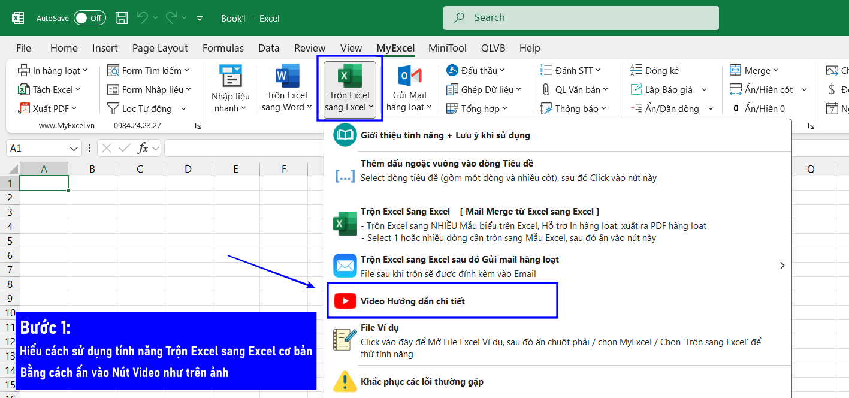The width and height of the screenshot is (849, 398).
Task: Open the Name Box dropdown arrow
Action: point(74,148)
